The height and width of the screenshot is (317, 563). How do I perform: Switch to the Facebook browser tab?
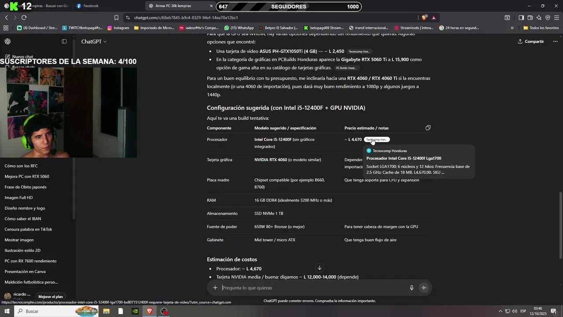pos(91,6)
